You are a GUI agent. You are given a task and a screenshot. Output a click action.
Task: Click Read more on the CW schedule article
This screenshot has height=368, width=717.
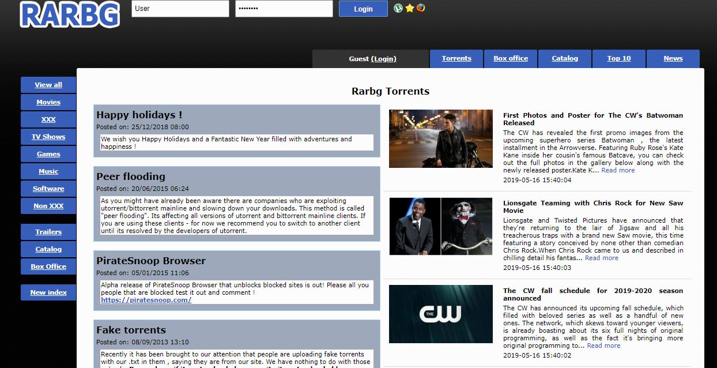(603, 346)
